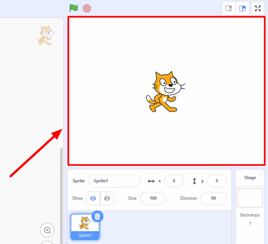
Task: Show the sprite with the eye icon
Action: tap(93, 198)
